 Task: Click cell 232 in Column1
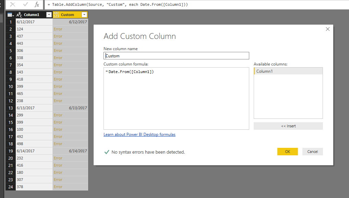pyautogui.click(x=34, y=158)
